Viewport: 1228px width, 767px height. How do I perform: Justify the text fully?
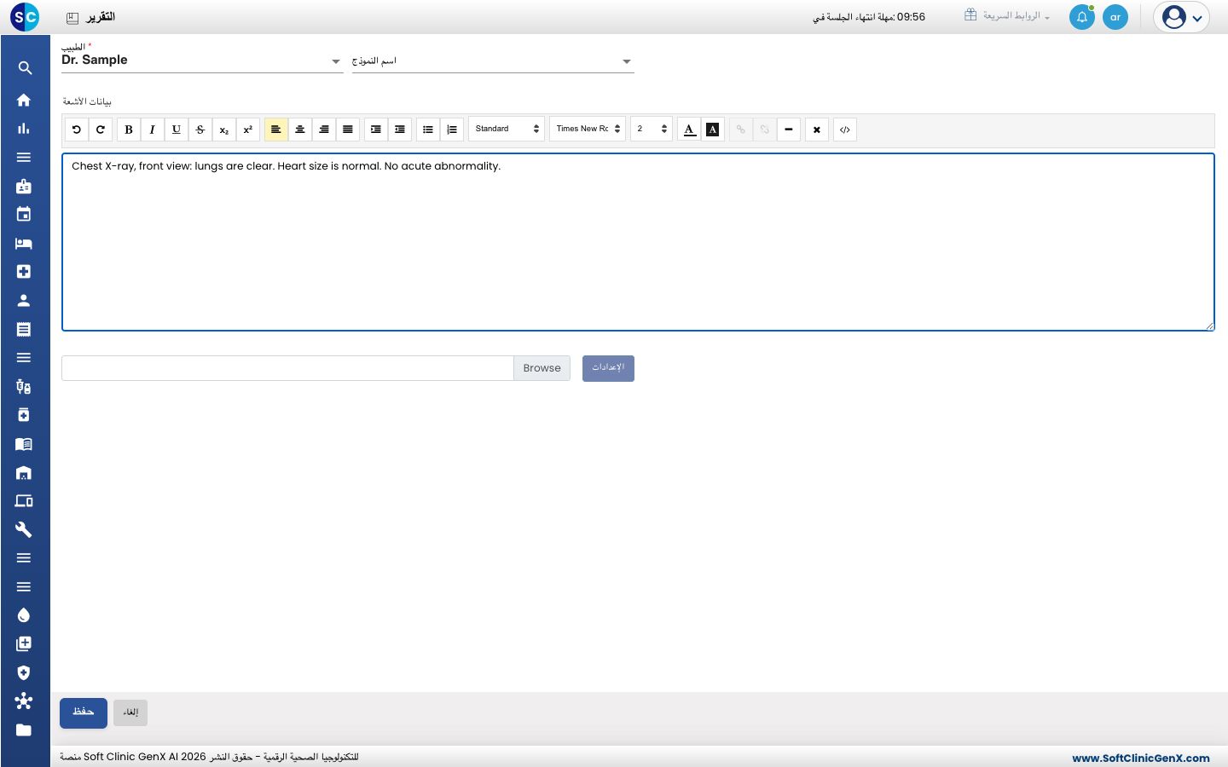point(348,130)
